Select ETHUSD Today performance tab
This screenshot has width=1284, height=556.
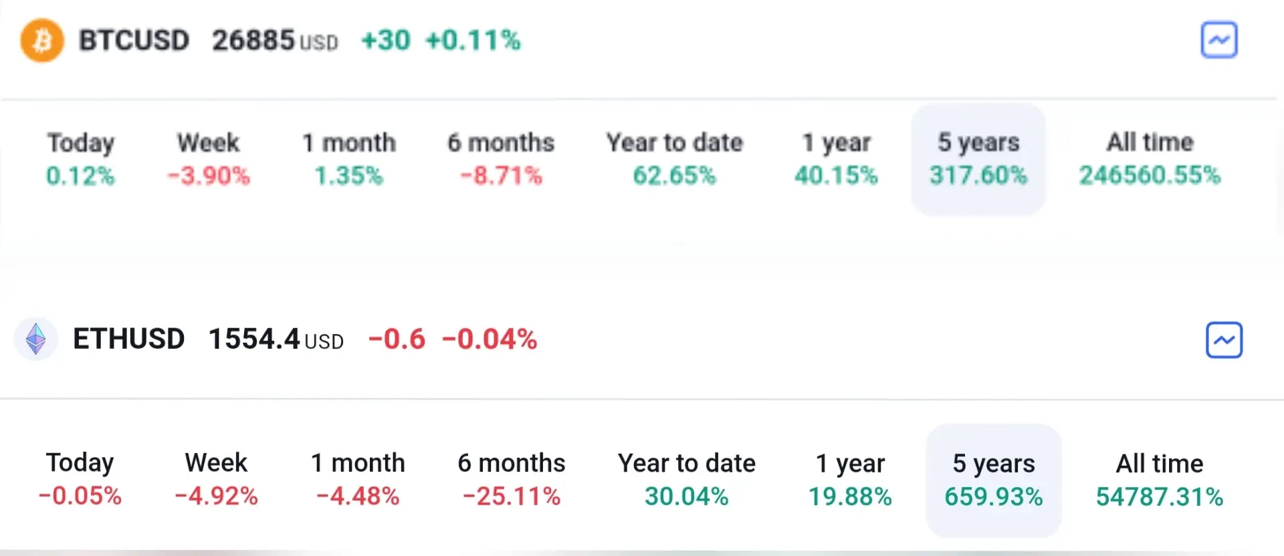click(80, 479)
